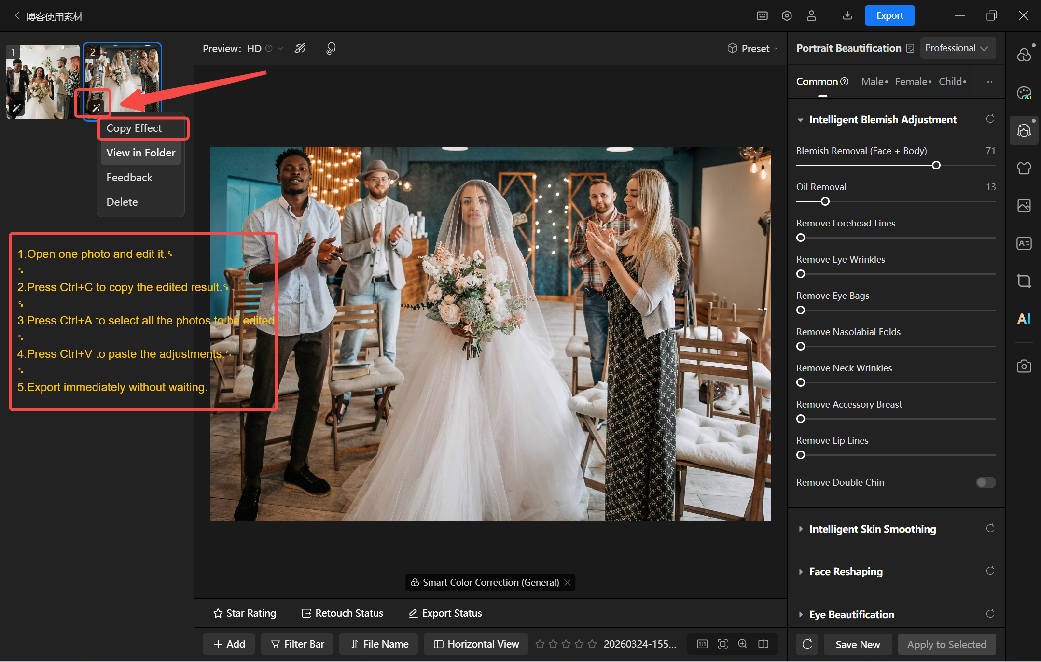Image resolution: width=1041 pixels, height=662 pixels.
Task: Toggle Remove Double Chin switch
Action: pyautogui.click(x=985, y=482)
